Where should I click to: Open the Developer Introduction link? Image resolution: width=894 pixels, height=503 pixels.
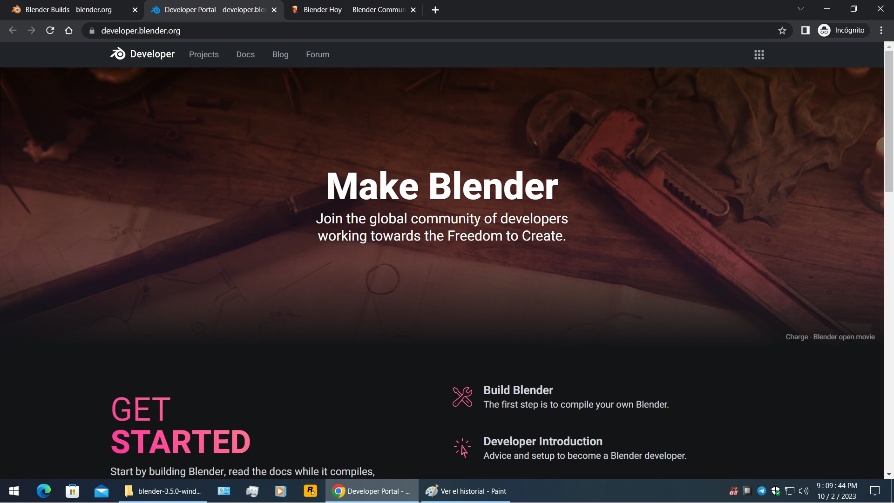coord(543,442)
